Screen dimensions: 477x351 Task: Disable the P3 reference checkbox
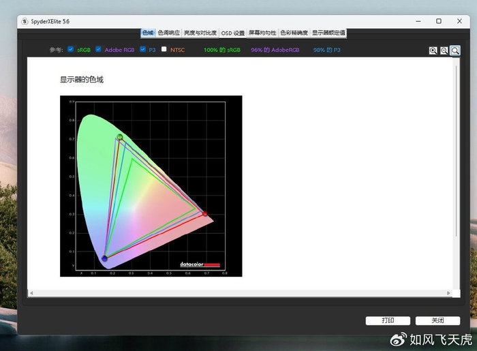[143, 49]
